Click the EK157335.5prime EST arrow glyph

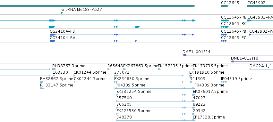coord(159,69)
